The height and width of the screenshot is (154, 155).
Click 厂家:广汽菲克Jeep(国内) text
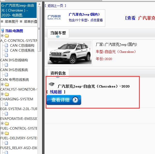click(x=116, y=45)
